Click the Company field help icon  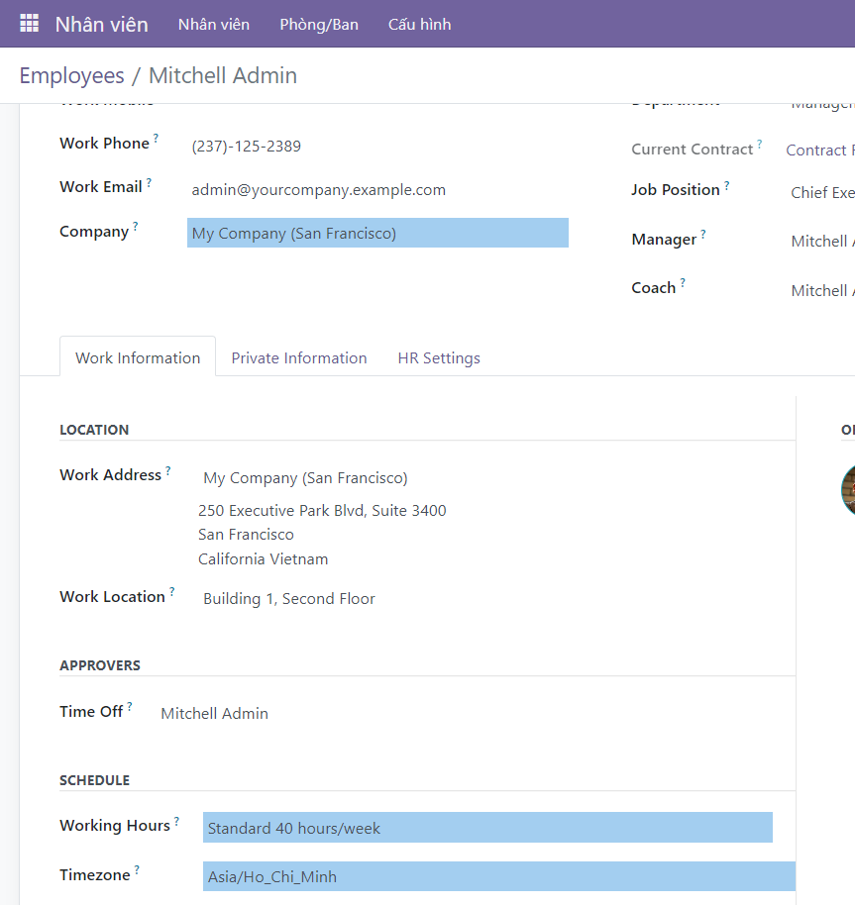tap(136, 227)
